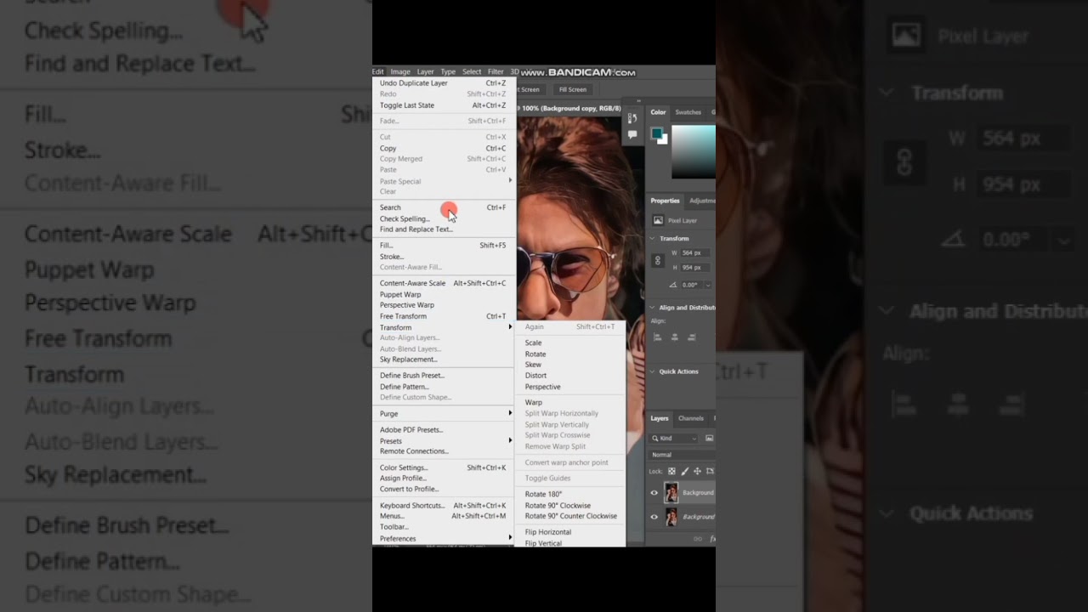
Task: Click align left edges icon
Action: click(x=658, y=337)
